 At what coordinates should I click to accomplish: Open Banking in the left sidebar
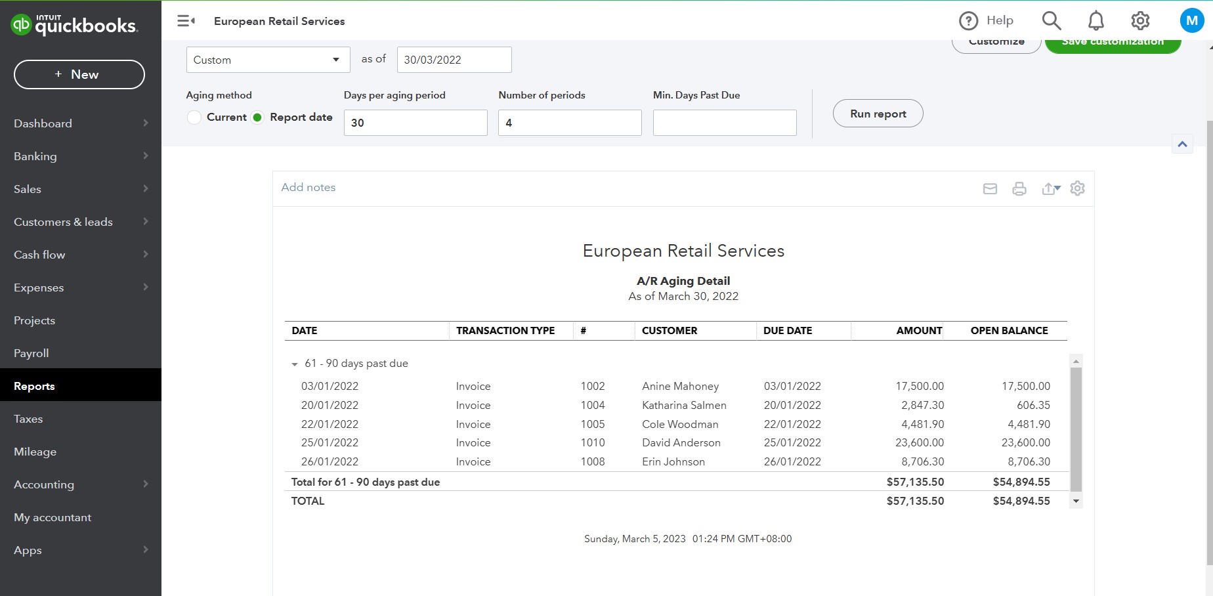pos(35,156)
